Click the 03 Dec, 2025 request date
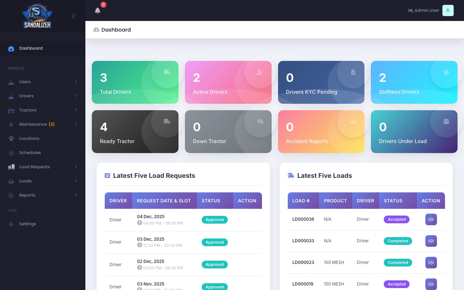Image resolution: width=464 pixels, height=290 pixels. pyautogui.click(x=150, y=239)
